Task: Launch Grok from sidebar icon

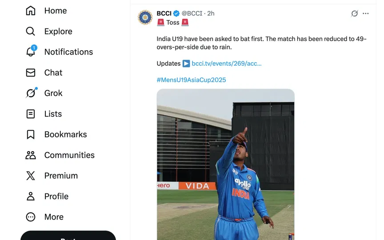Action: click(30, 93)
